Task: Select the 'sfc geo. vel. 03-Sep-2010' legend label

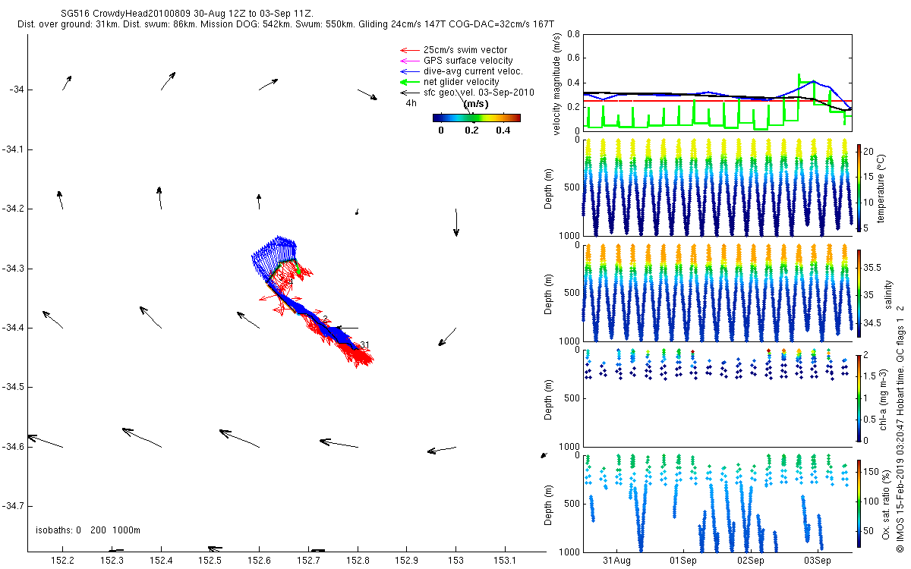Action: (479, 93)
